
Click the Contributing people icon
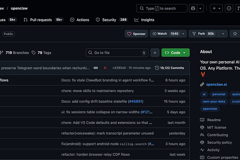click(202, 135)
